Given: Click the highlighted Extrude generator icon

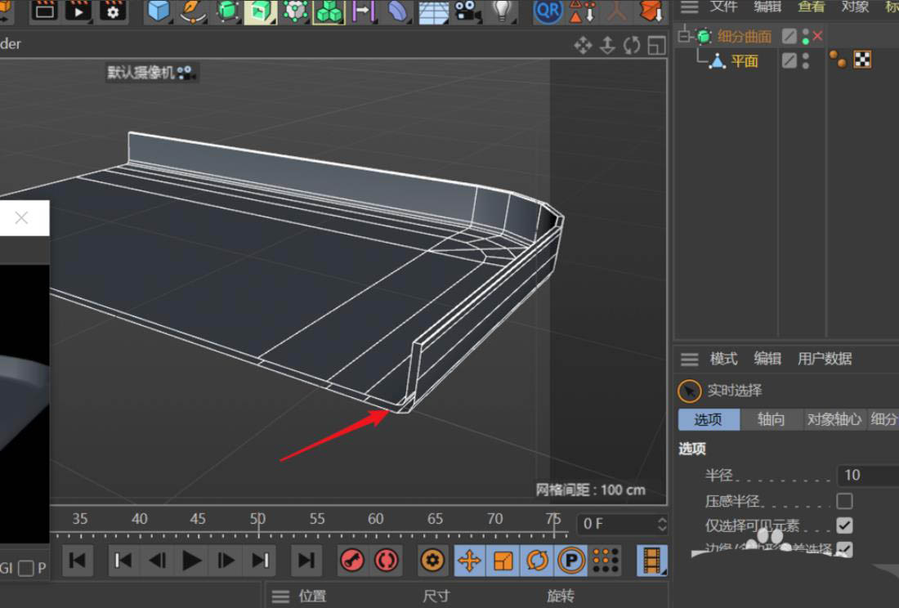Looking at the screenshot, I should [x=261, y=11].
